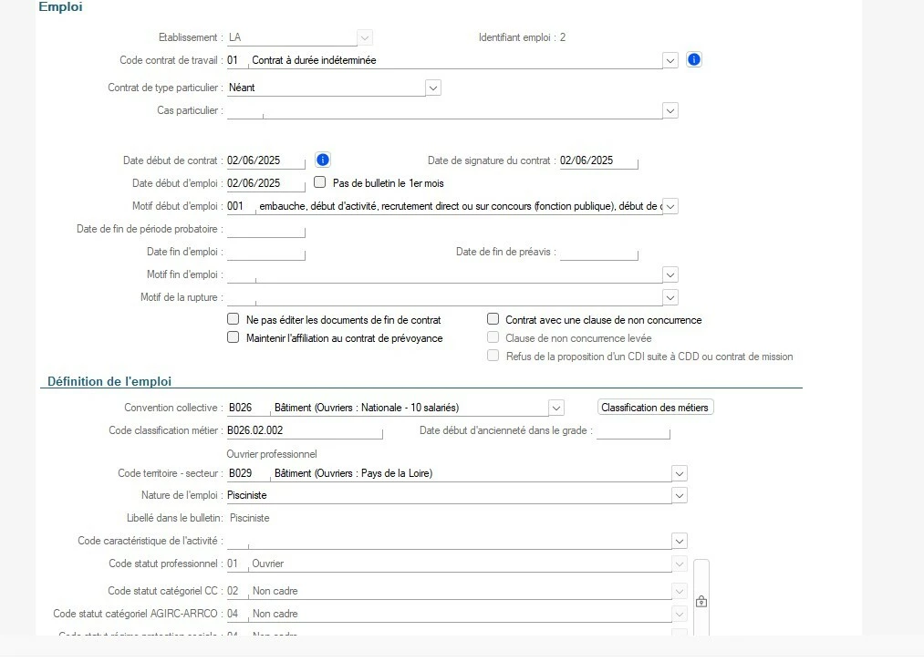924x662 pixels.
Task: Click 'Identifiant emploi : 2' text
Action: 522,37
